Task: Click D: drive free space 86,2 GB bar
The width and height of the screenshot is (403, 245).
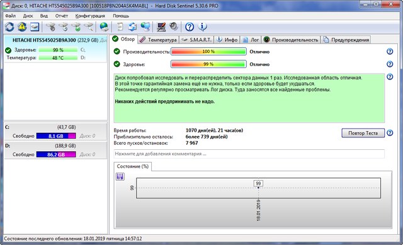Action: point(56,154)
